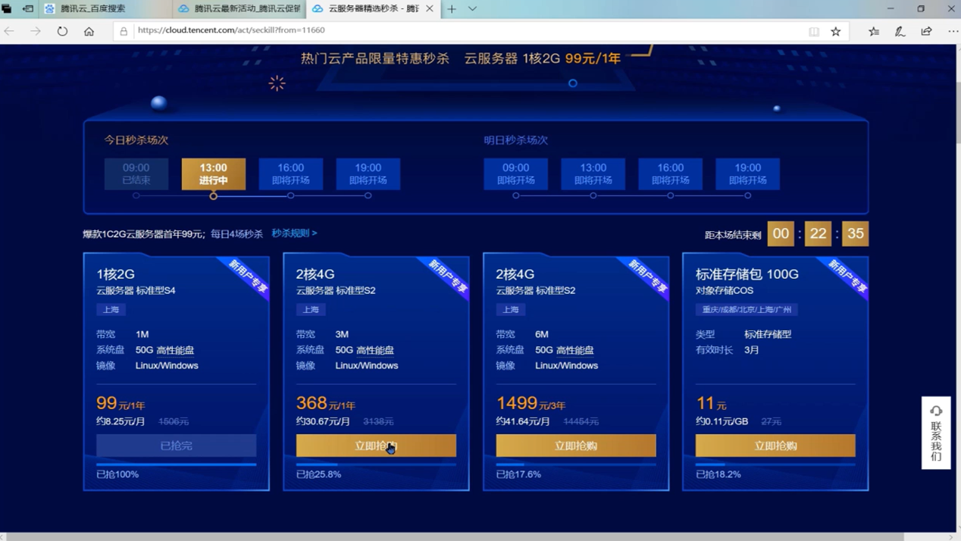Screen dimensions: 961x541
Task: Open reading view book icon
Action: (814, 32)
